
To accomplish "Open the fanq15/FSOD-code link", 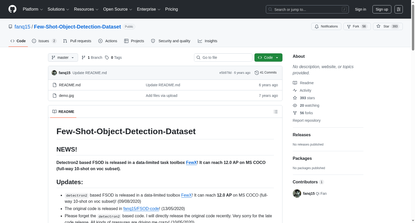I will (141, 208).
